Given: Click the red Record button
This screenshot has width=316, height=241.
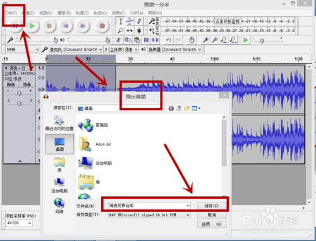Looking at the screenshot, I should click(x=102, y=26).
